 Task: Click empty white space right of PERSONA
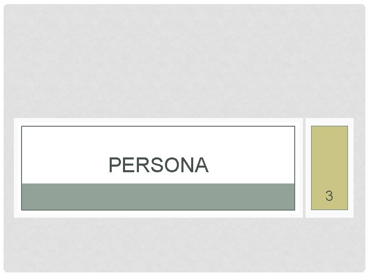click(251, 165)
